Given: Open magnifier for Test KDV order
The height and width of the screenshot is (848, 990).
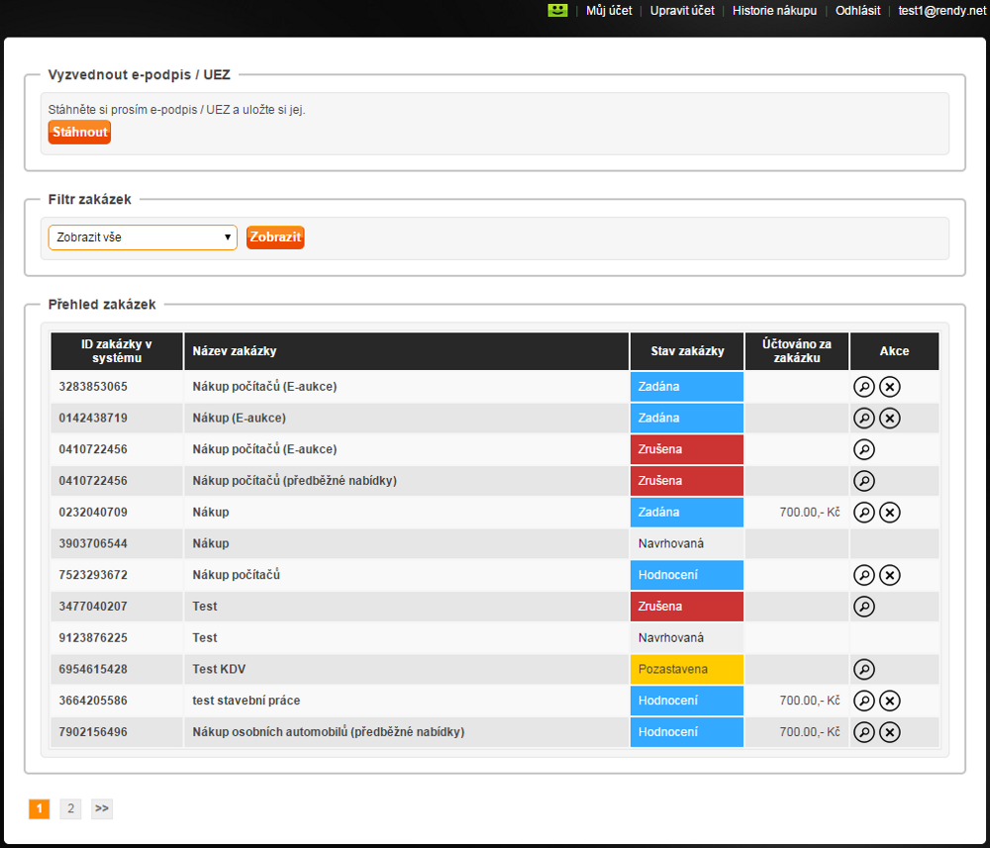Looking at the screenshot, I should coord(863,669).
